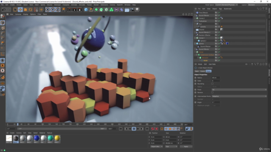
Task: Collapse the Extrusion tree node
Action: [x=198, y=57]
